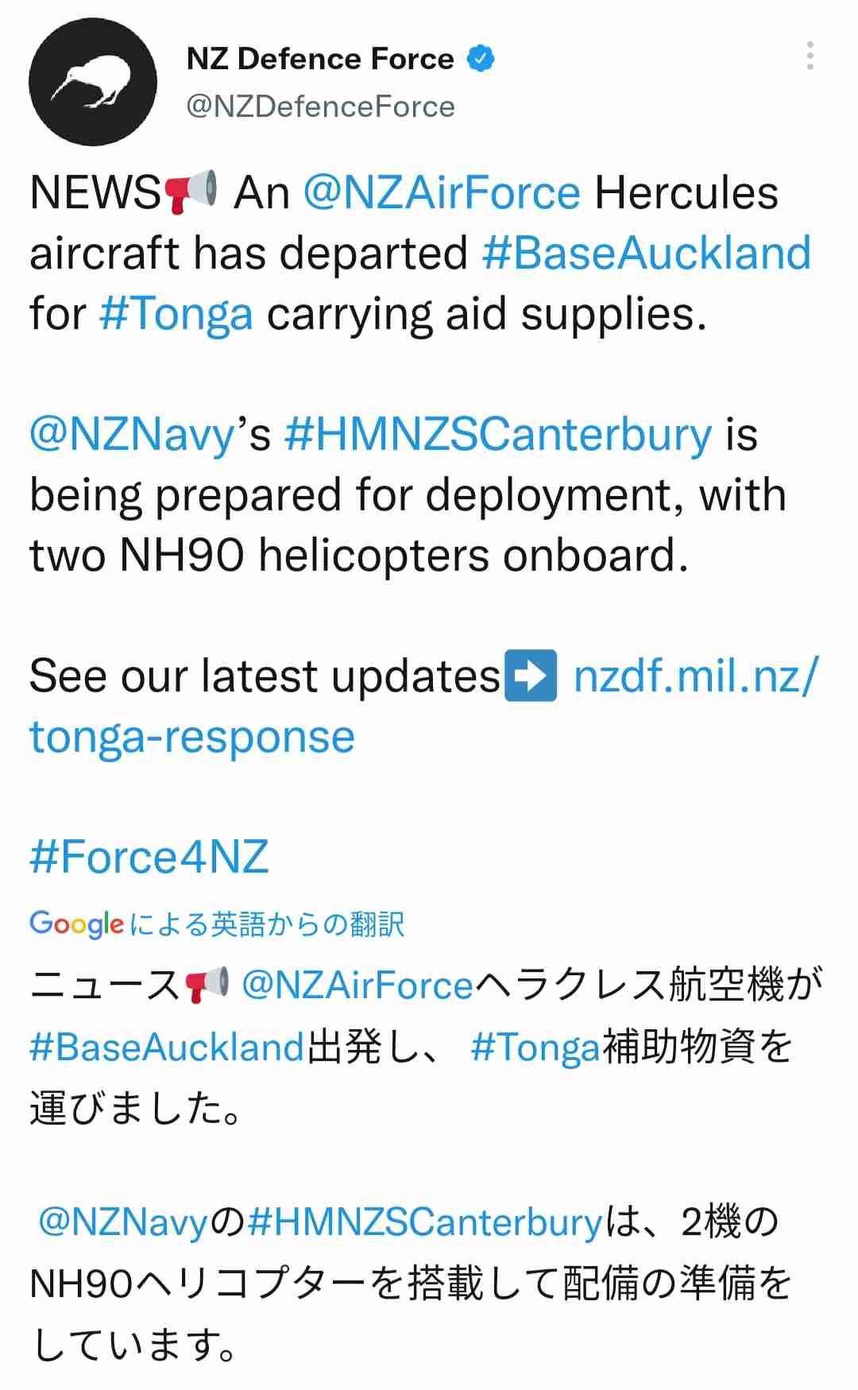
Task: Open @NZNavy mention in Japanese translation
Action: pos(123,1222)
